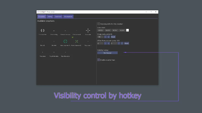Image resolution: width=202 pixels, height=113 pixels.
Task: Toggle the Enable crosshair checkbox
Action: [98, 60]
